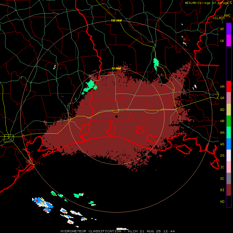Click the 'GC' legend label

point(222,178)
